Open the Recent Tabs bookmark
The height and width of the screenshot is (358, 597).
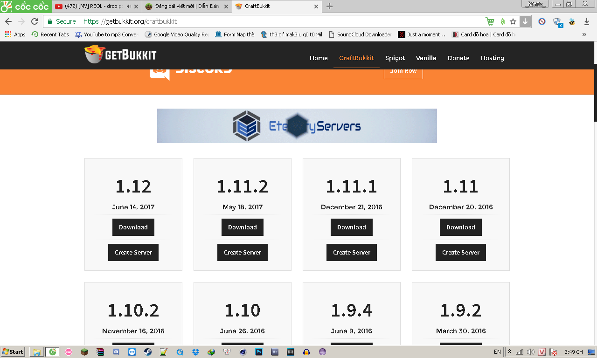[x=50, y=34]
